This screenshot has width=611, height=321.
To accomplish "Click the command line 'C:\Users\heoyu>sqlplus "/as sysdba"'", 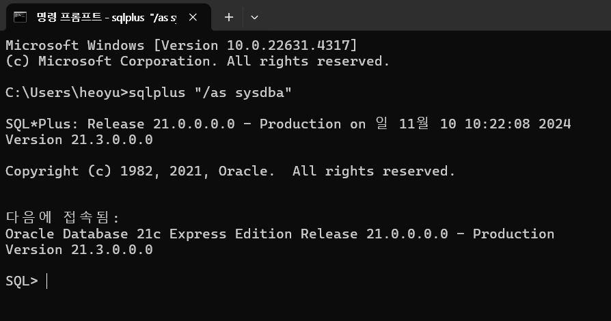I will (x=148, y=93).
